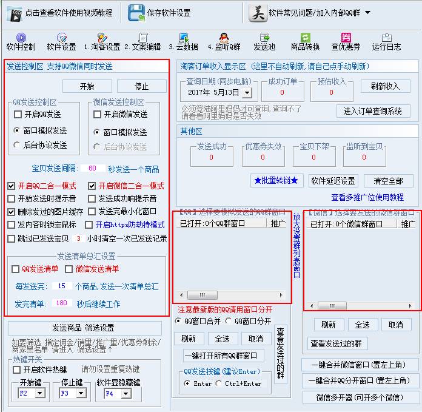
Task: Open the 开始键 F2 dropdown
Action: tap(40, 393)
